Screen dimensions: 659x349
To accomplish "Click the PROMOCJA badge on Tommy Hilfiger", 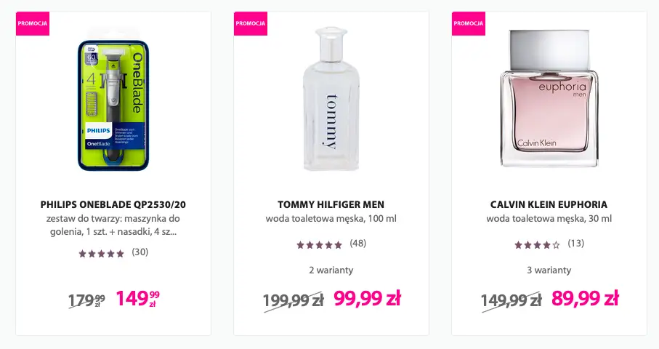I will click(251, 23).
